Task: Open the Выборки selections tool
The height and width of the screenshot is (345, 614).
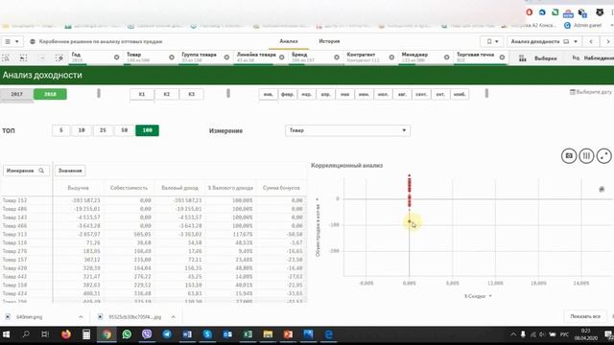Action: (x=537, y=58)
